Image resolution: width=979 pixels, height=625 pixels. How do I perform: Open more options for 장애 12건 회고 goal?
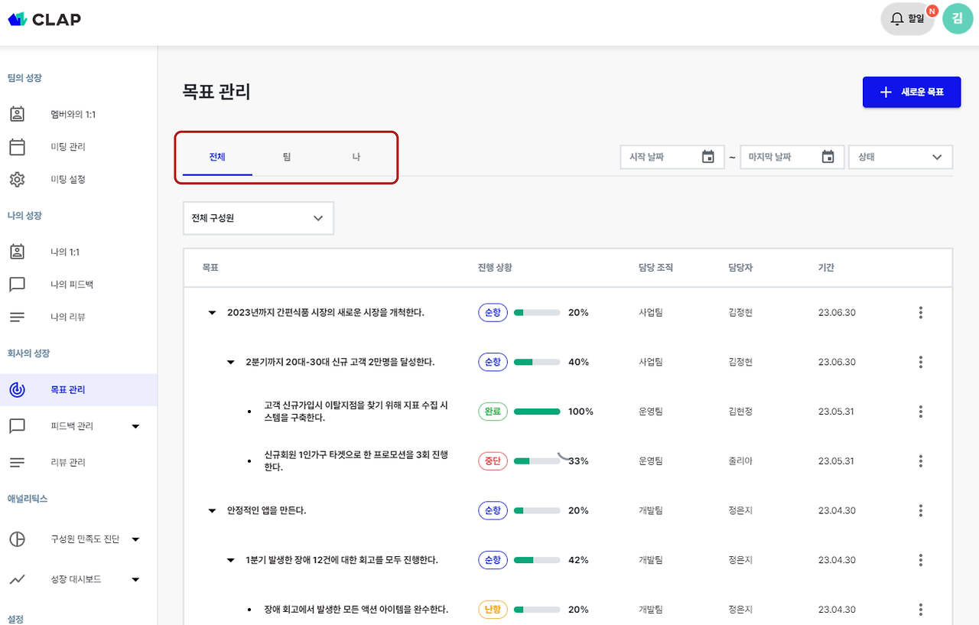921,560
